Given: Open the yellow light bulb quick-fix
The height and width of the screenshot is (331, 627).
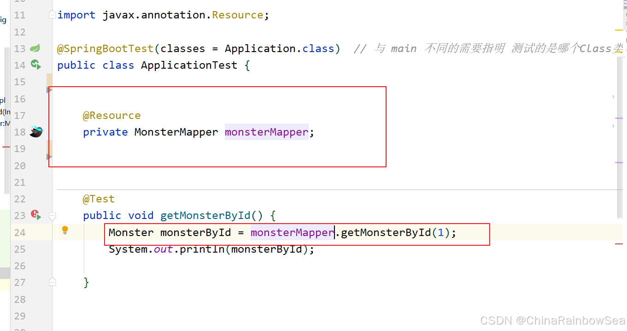Looking at the screenshot, I should coord(65,230).
